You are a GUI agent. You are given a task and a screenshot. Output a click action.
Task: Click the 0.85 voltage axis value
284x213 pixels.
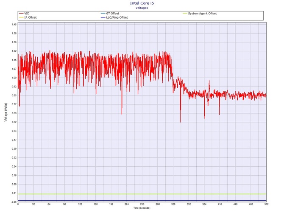[x=14, y=95]
